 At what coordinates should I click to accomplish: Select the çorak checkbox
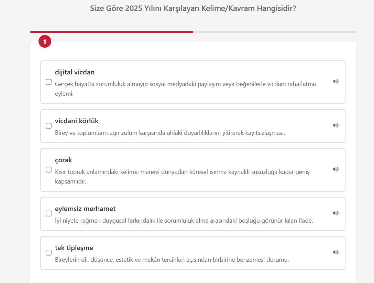49,169
